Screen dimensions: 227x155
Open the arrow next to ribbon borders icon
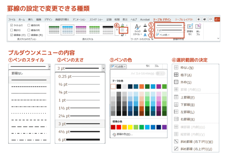point(127,30)
